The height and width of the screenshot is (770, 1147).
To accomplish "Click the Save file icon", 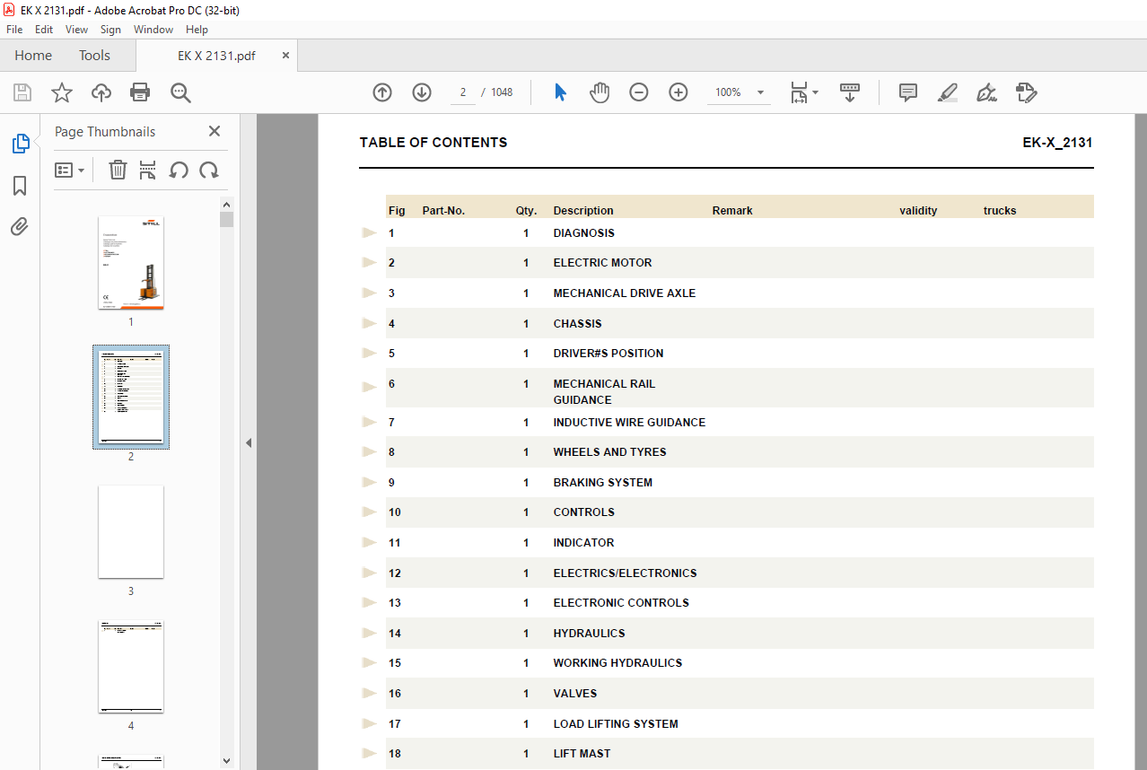I will (x=22, y=92).
